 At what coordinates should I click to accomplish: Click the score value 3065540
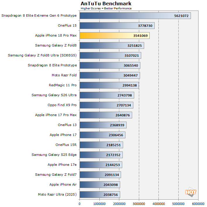point(131,65)
